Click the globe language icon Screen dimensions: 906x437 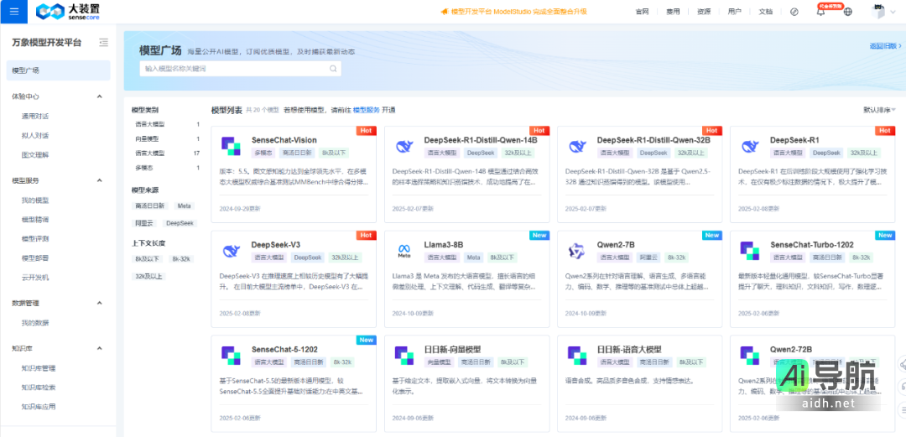847,12
